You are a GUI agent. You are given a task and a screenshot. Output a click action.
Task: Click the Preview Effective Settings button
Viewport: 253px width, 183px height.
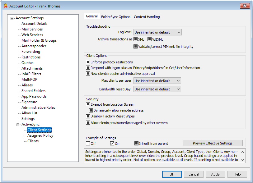click(x=213, y=143)
